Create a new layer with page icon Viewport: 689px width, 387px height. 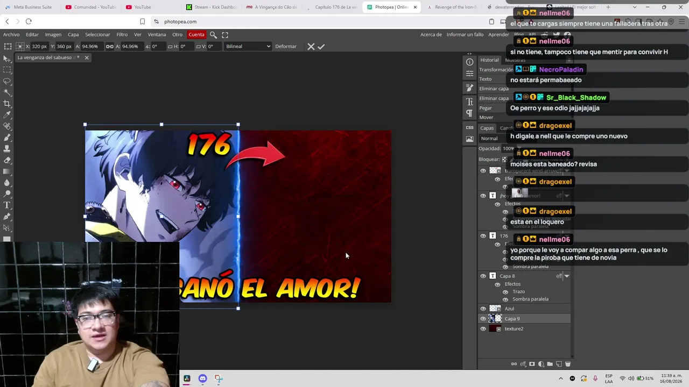point(559,364)
